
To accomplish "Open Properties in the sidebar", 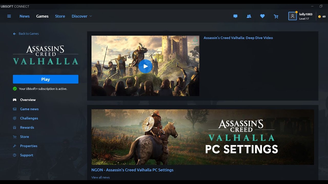I will pyautogui.click(x=29, y=146).
